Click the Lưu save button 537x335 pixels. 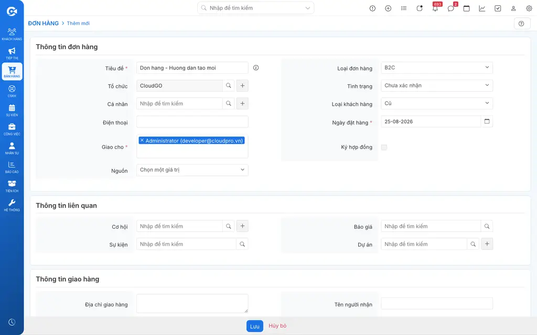[x=255, y=326]
